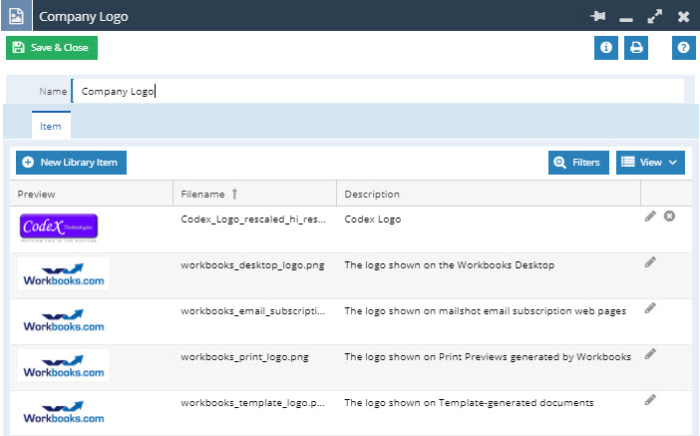
Task: Click filename Codex_Logo_rescaled_hi_res...
Action: click(253, 219)
